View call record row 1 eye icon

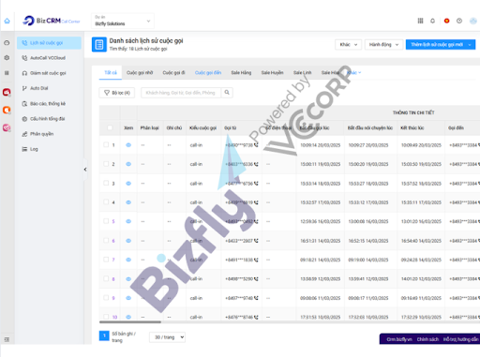128,145
